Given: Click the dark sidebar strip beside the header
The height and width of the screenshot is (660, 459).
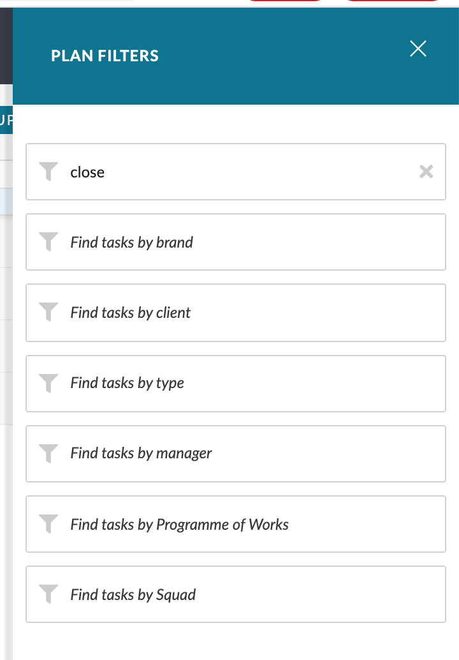Looking at the screenshot, I should [x=6, y=45].
